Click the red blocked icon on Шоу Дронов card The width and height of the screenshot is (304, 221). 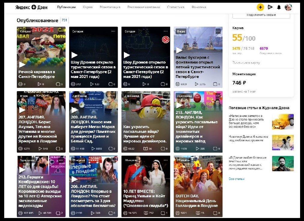(166, 40)
